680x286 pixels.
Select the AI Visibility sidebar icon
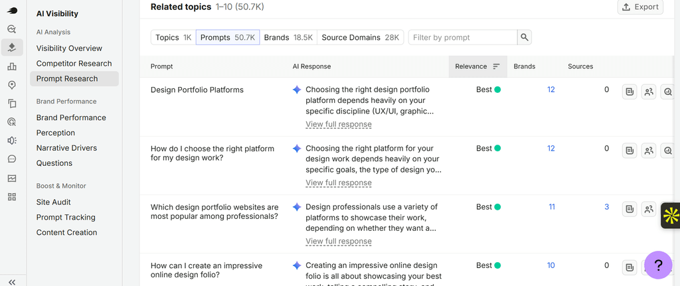click(12, 48)
